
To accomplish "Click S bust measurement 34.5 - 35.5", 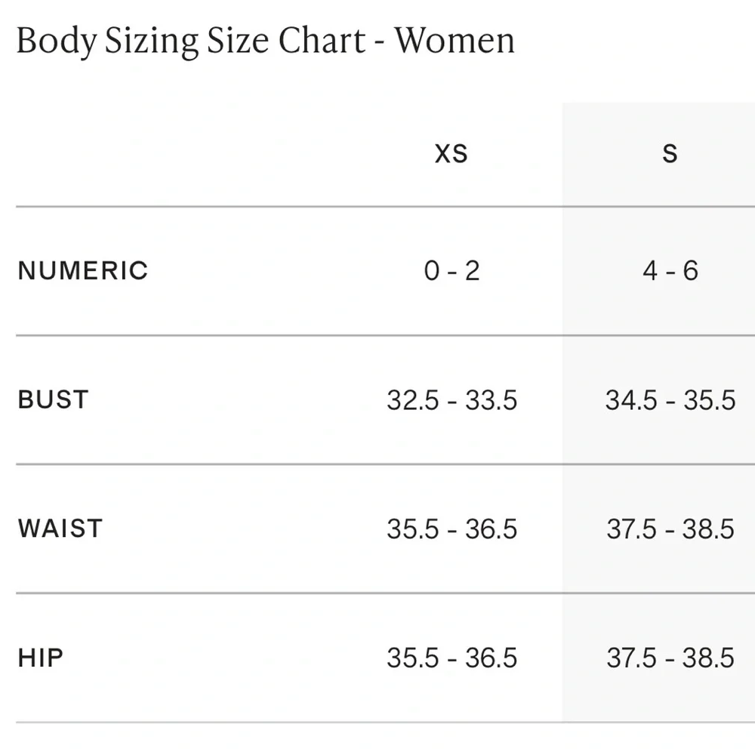I will point(670,399).
